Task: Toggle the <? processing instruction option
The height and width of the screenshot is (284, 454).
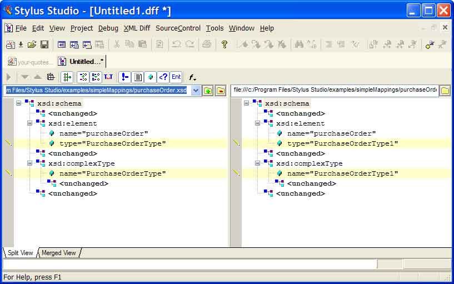Action: coord(163,77)
